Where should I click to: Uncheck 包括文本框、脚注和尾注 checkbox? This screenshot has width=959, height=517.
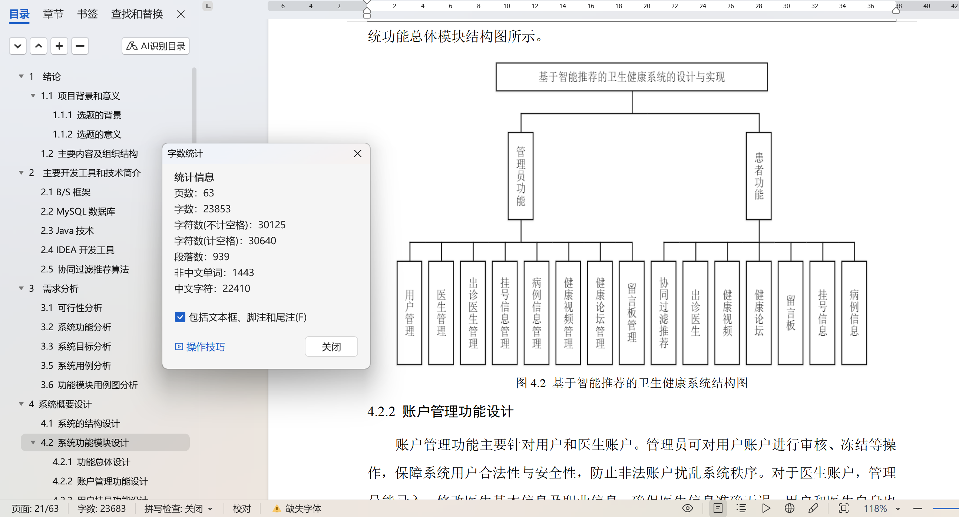[x=180, y=317]
